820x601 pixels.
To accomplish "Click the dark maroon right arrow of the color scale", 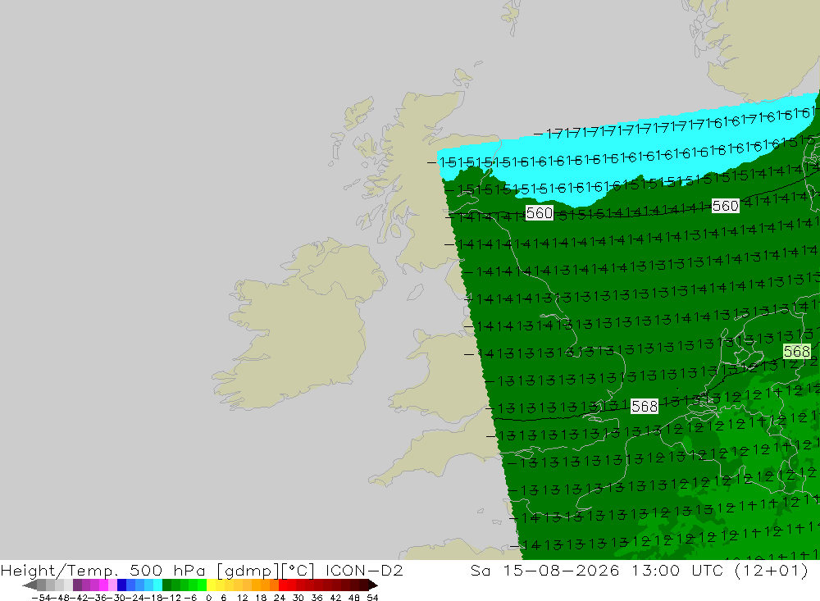I will [x=373, y=585].
